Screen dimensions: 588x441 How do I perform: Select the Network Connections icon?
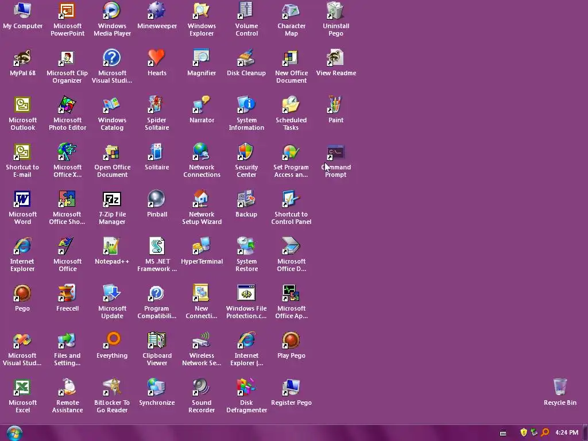point(202,152)
